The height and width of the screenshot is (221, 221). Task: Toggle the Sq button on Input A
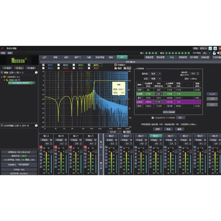point(41,147)
